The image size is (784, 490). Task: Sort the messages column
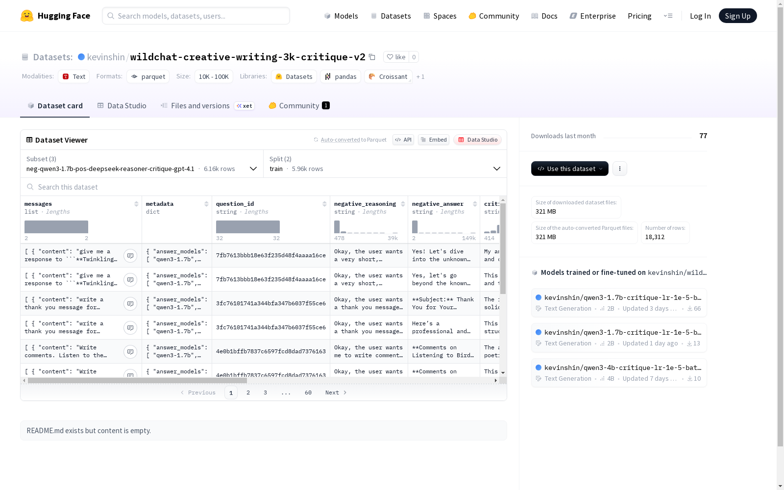[x=136, y=204]
